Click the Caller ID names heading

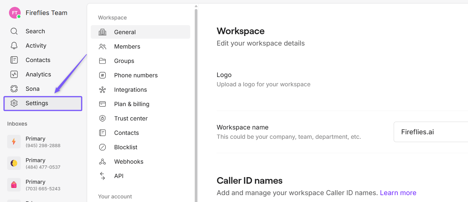coord(250,180)
